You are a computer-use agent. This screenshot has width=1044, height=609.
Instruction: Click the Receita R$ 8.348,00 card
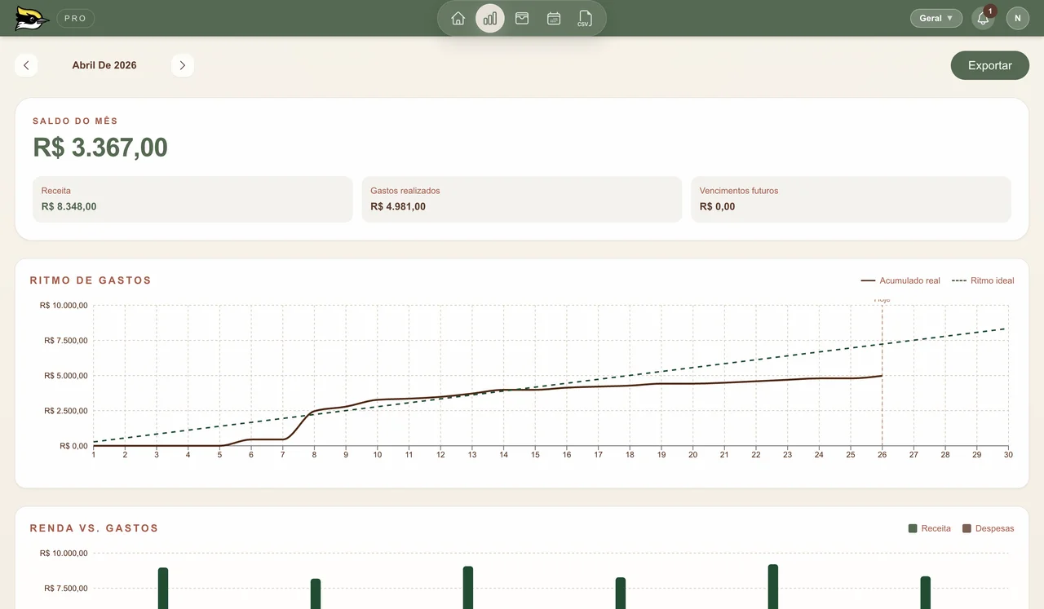click(x=192, y=199)
